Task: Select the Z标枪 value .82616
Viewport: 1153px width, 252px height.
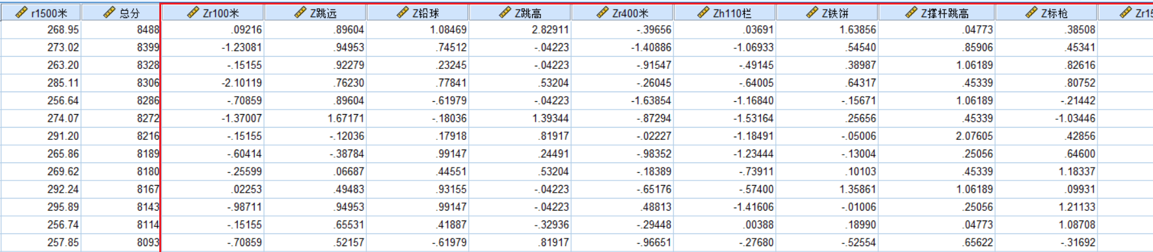Action: (1046, 65)
